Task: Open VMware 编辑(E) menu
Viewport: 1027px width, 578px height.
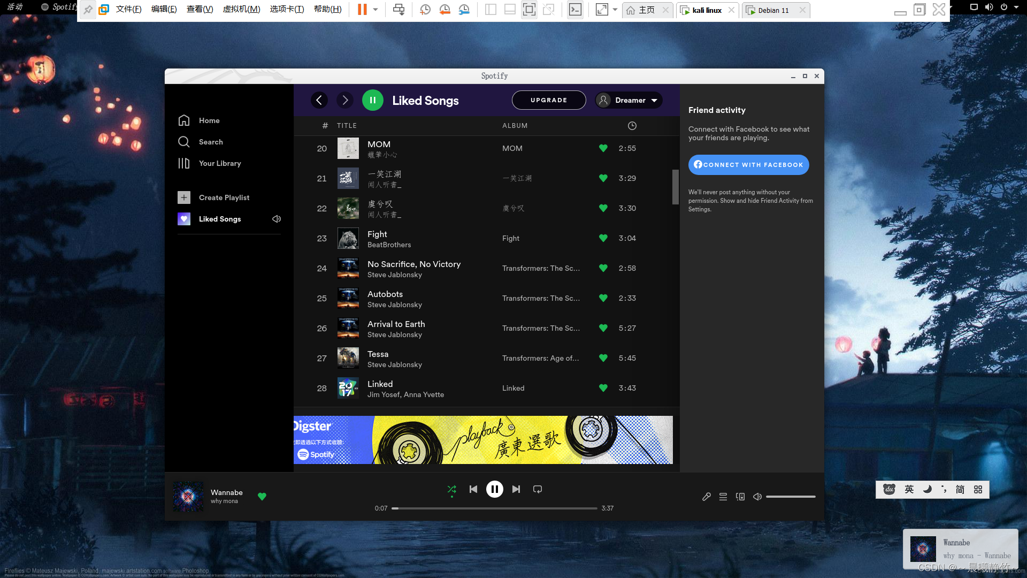Action: point(164,10)
